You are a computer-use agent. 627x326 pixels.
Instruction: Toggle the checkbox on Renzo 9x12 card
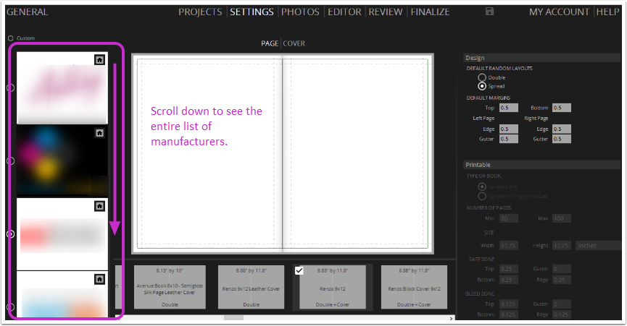click(x=299, y=270)
